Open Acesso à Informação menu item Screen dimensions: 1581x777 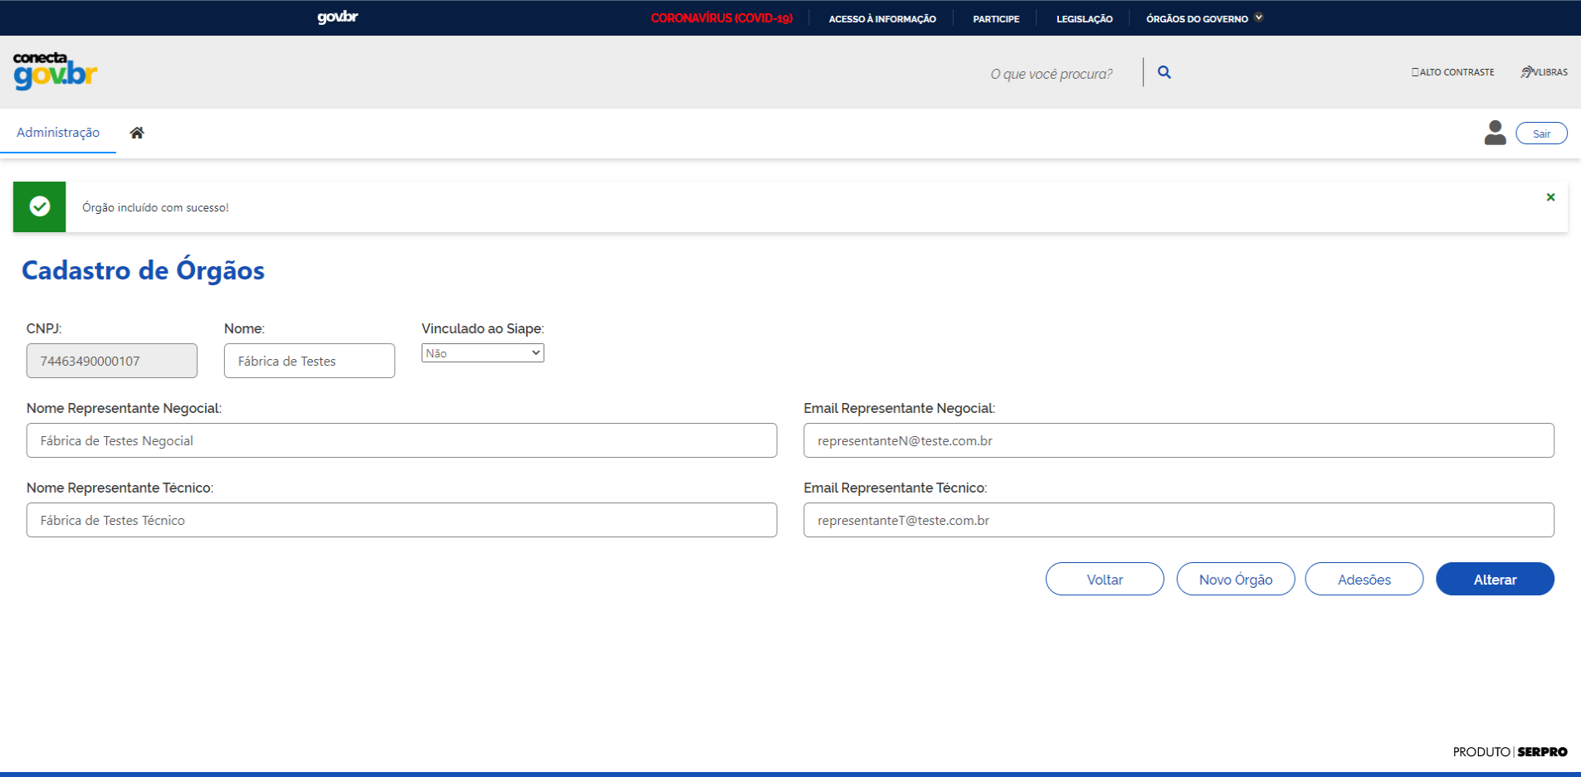click(882, 18)
